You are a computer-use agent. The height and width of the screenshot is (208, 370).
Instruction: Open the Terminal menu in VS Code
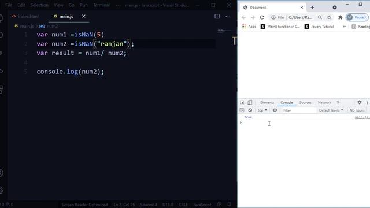tap(101, 5)
